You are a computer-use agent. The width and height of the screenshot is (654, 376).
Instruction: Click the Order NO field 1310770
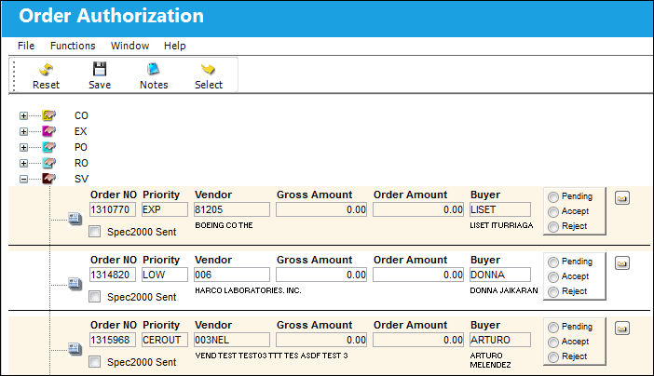[113, 209]
